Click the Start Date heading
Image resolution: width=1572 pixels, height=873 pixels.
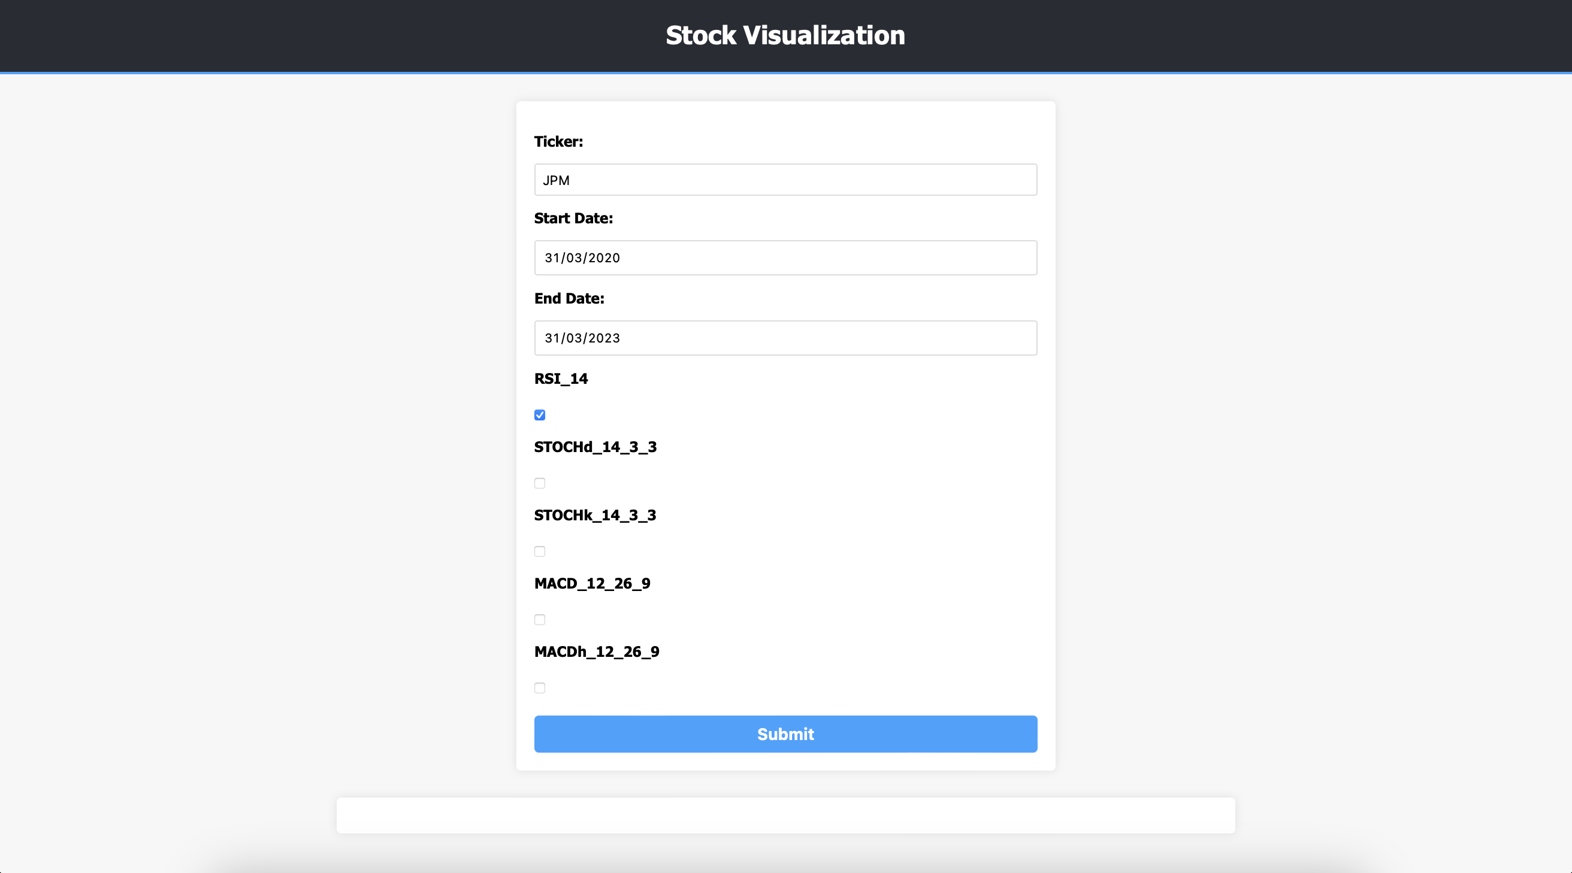point(574,218)
